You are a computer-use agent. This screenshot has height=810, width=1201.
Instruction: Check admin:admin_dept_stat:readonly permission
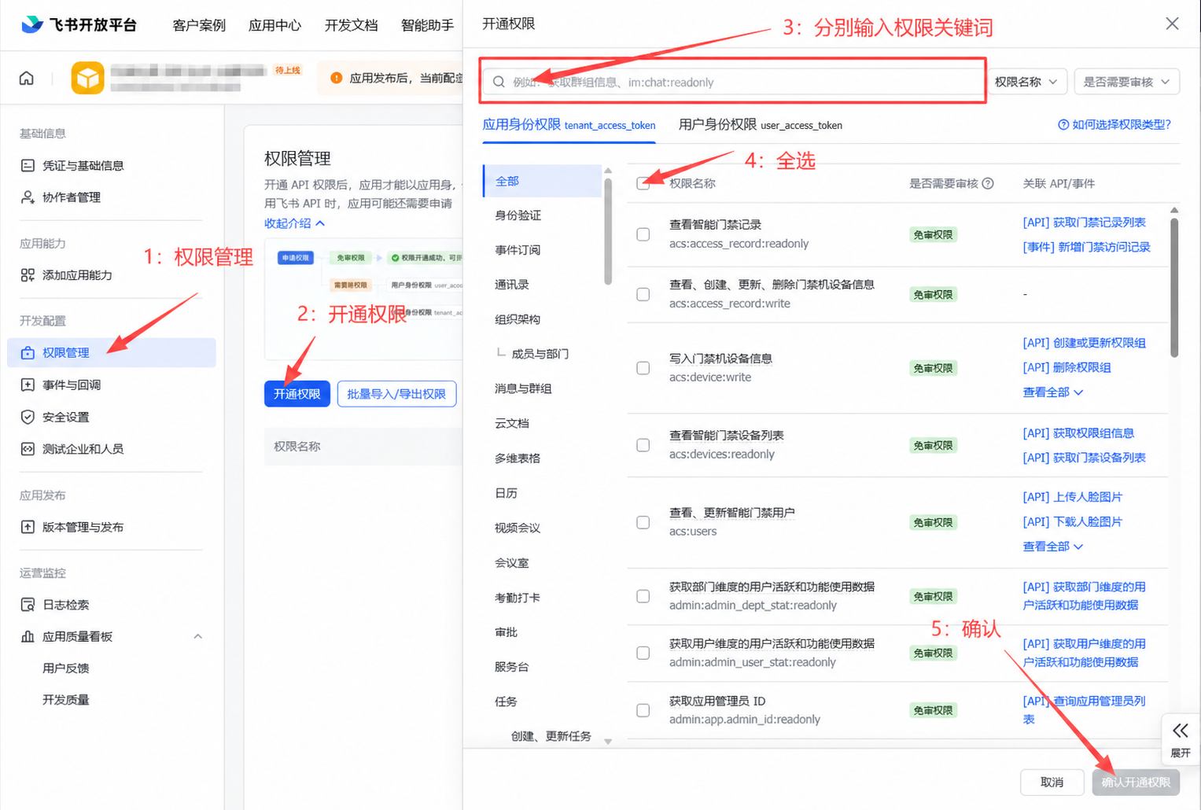(x=643, y=596)
